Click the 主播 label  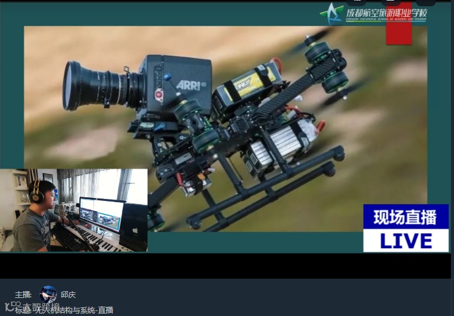click(x=23, y=295)
